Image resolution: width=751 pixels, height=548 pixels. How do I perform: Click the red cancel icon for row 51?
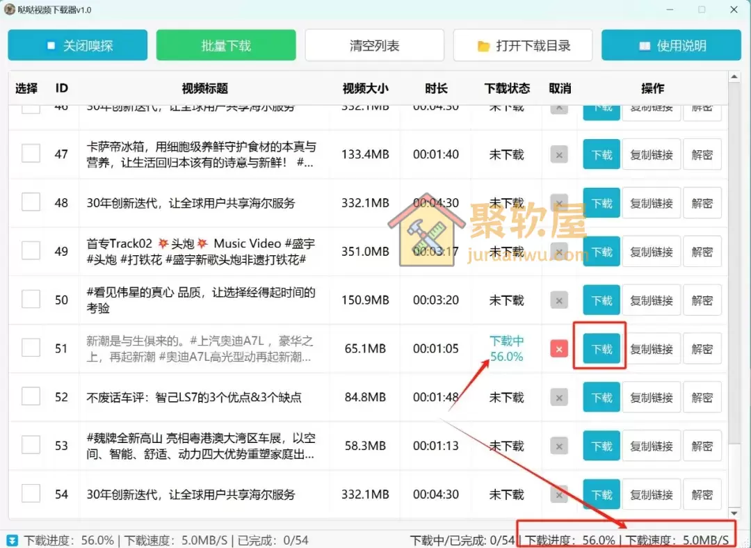(559, 348)
